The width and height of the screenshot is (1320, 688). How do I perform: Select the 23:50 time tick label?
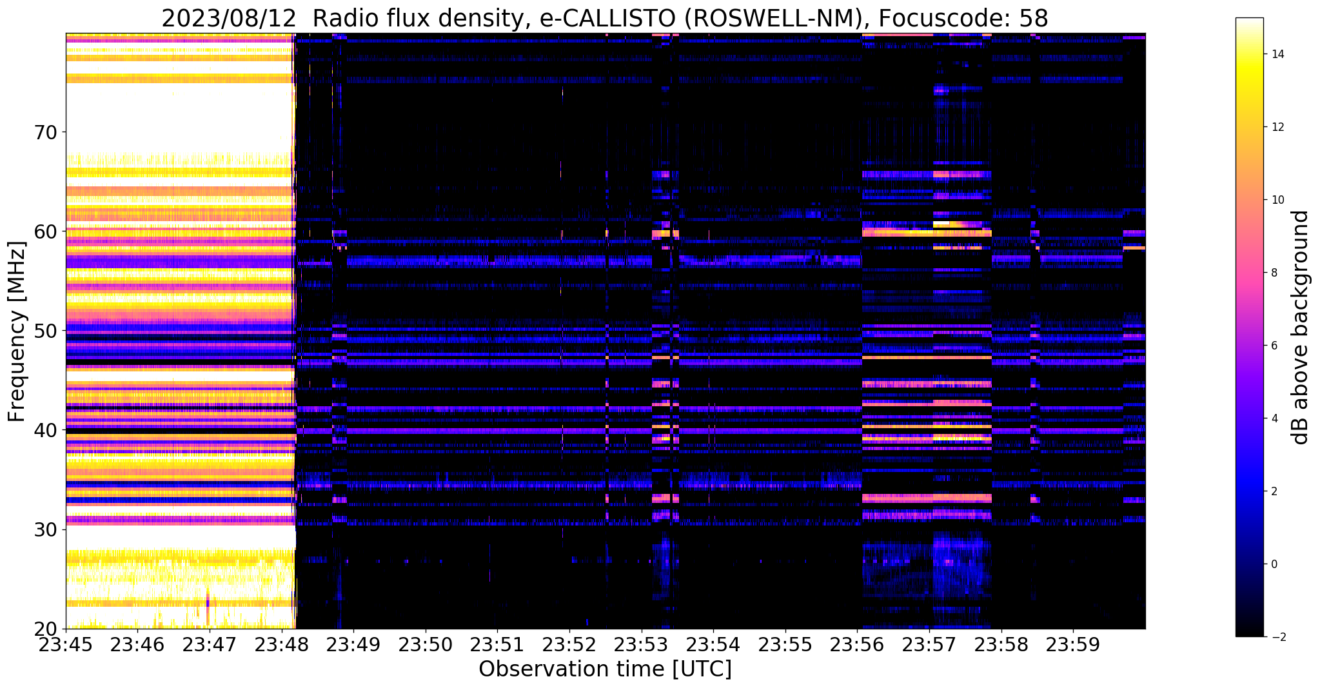(426, 644)
